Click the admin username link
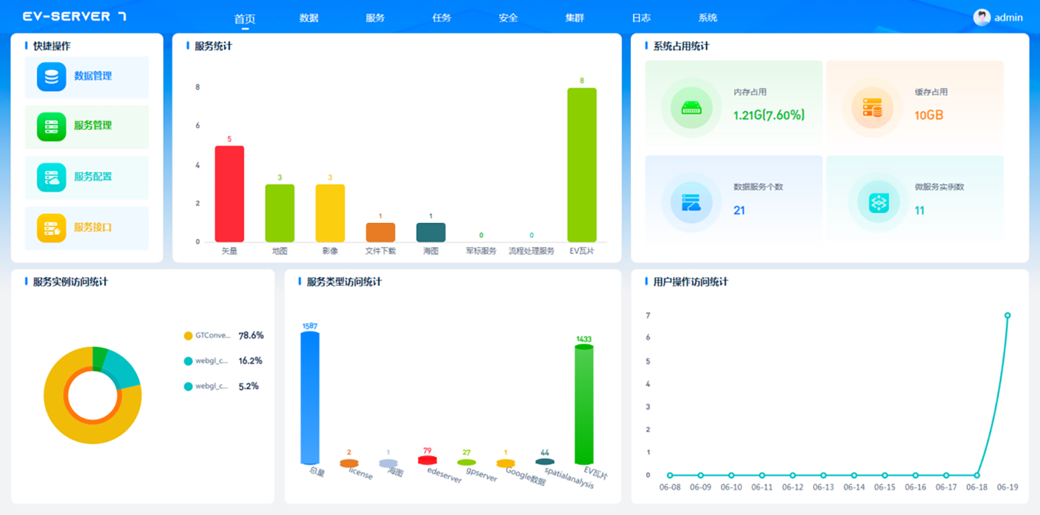This screenshot has height=515, width=1040. coord(1008,18)
